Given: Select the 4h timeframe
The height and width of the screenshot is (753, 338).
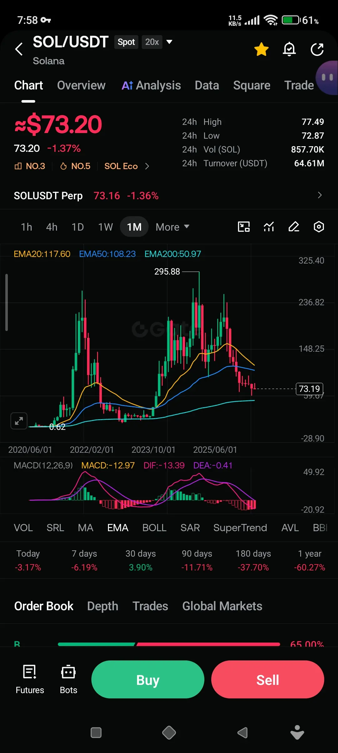Looking at the screenshot, I should [52, 227].
